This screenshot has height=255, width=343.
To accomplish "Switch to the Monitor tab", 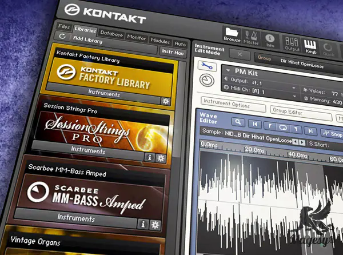I will (137, 37).
